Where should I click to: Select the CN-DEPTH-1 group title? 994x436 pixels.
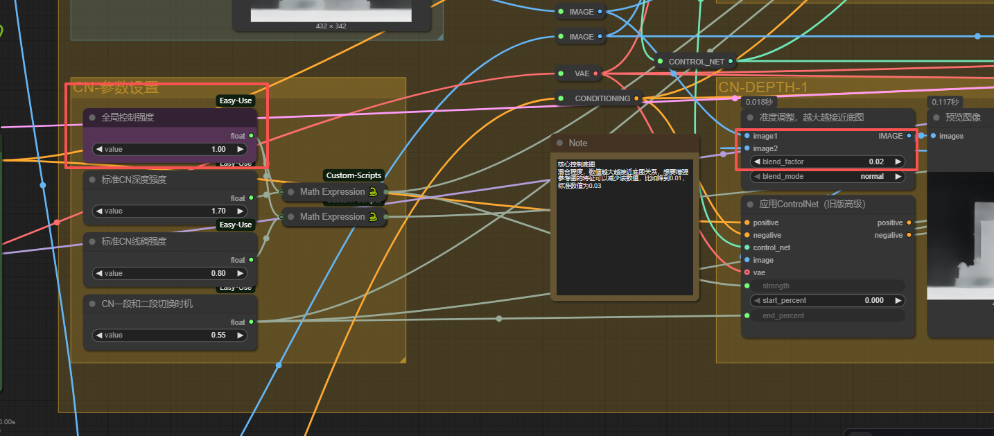pyautogui.click(x=763, y=87)
